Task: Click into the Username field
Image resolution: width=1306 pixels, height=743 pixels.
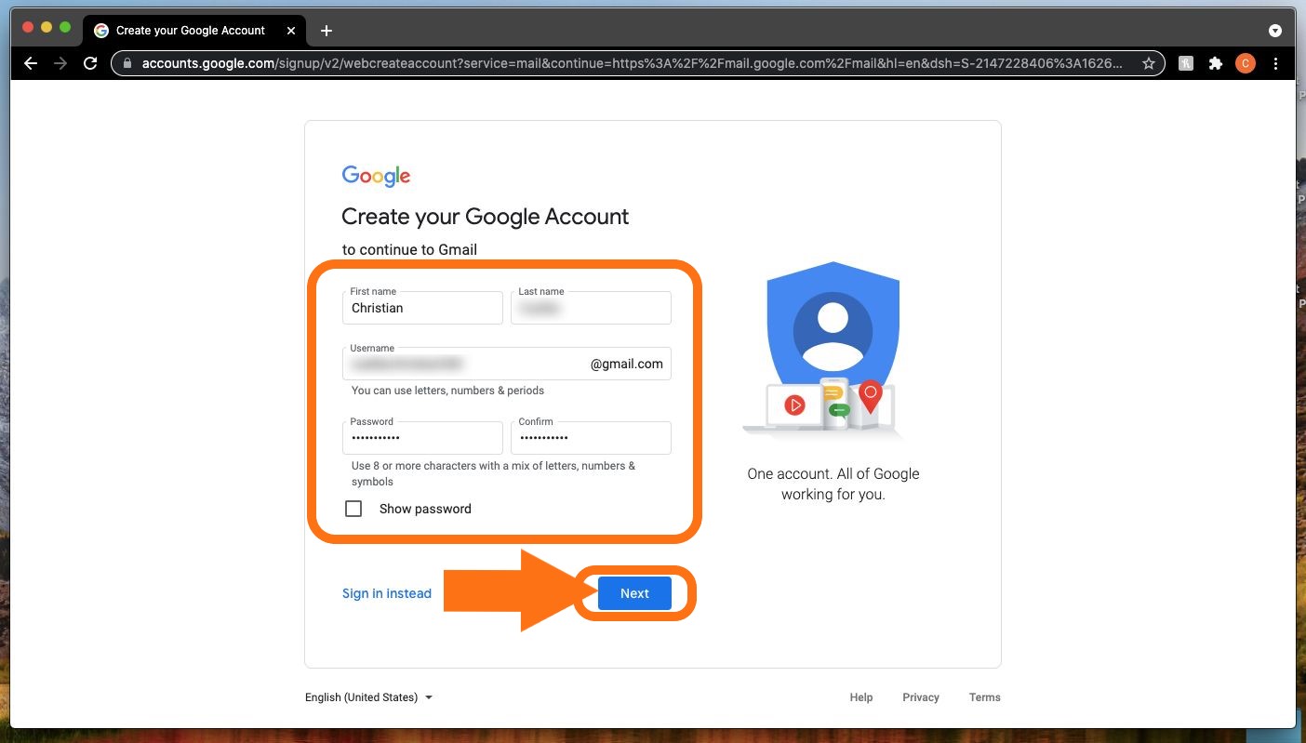Action: [x=507, y=364]
